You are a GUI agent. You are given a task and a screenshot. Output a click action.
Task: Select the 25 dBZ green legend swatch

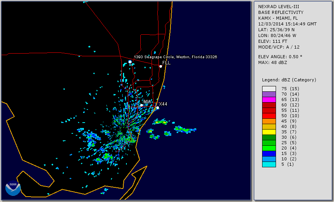point(269,143)
